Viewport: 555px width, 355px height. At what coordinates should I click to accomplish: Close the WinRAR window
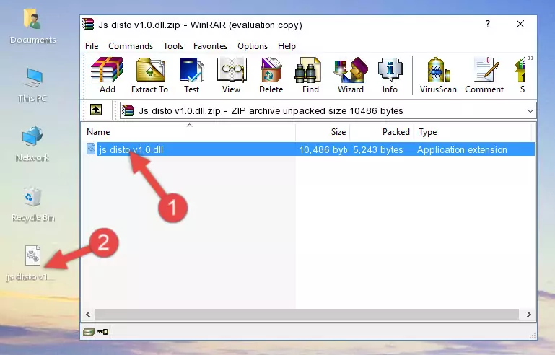point(520,24)
